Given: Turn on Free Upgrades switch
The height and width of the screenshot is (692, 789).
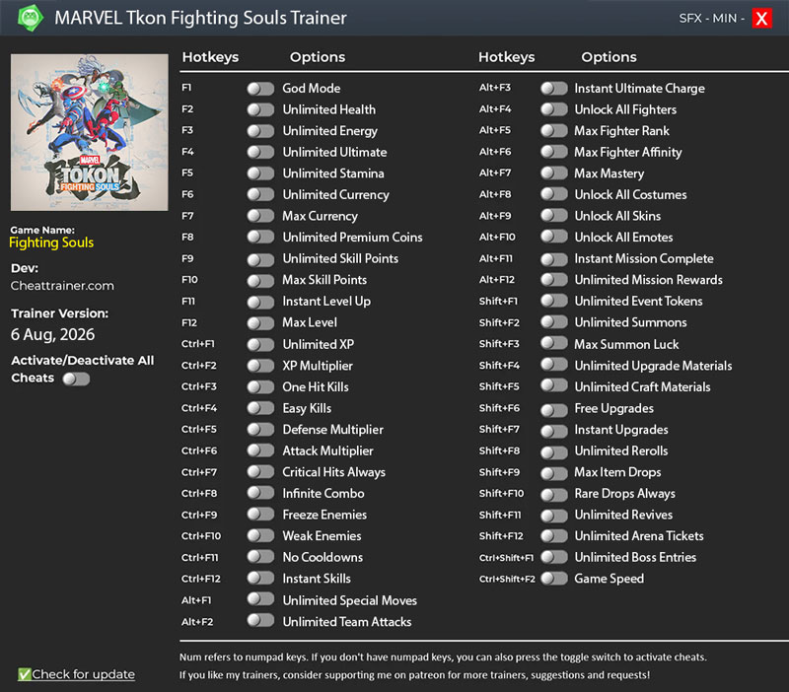Looking at the screenshot, I should [x=554, y=410].
